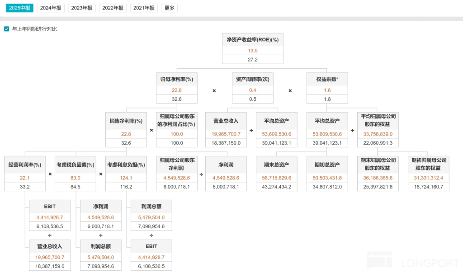Select the 权益乘数* node
This screenshot has width=463, height=273.
coord(327,79)
